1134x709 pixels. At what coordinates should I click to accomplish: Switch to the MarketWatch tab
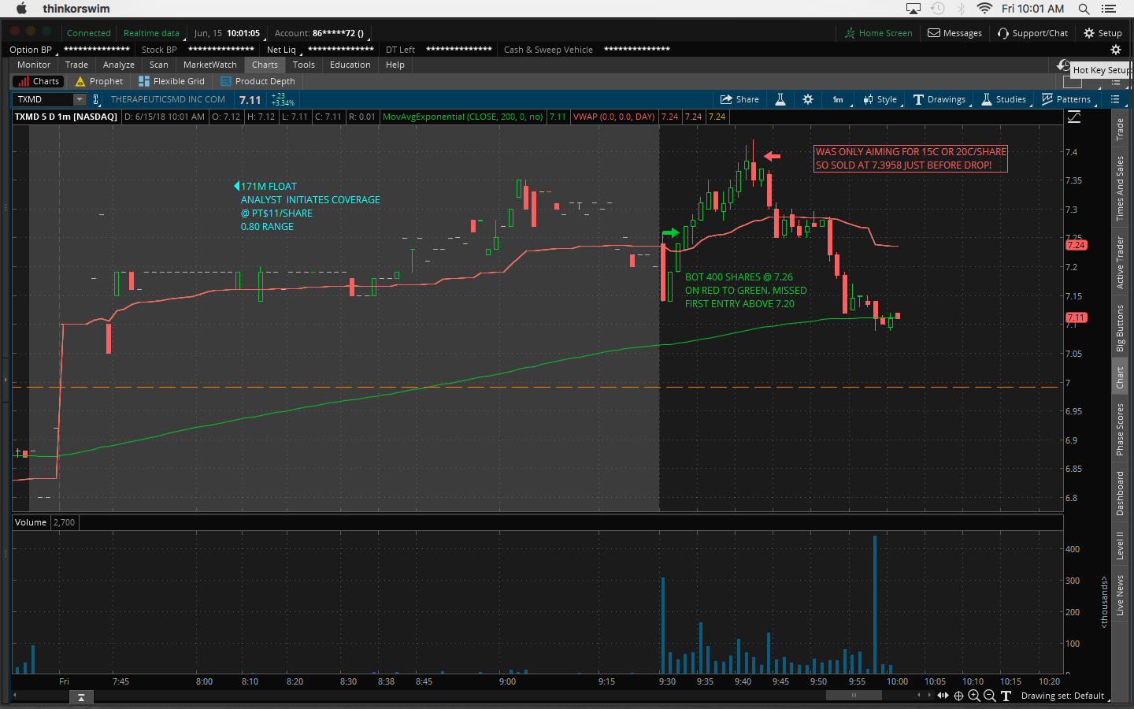coord(210,65)
